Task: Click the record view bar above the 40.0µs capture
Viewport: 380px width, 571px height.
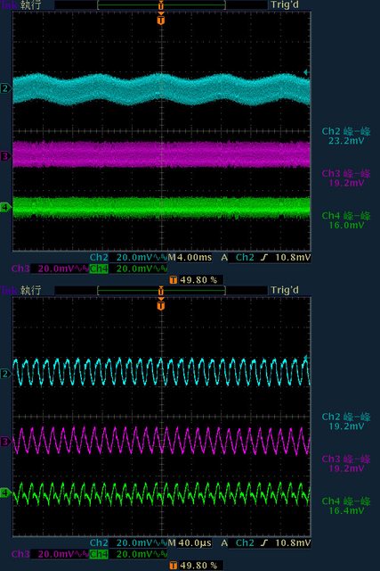Action: pos(161,290)
